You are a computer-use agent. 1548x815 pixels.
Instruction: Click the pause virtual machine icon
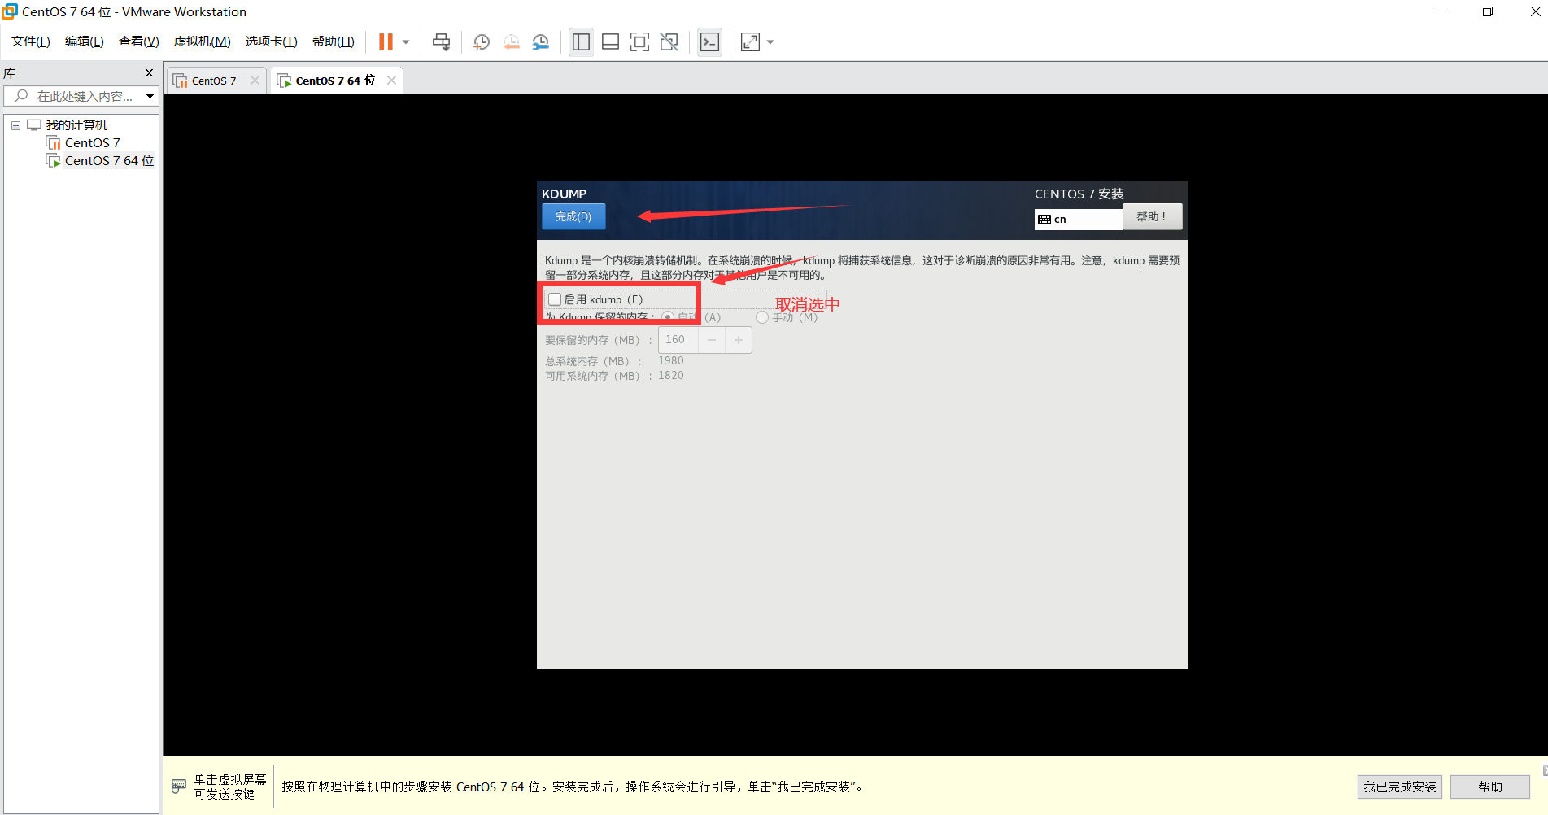(x=386, y=41)
